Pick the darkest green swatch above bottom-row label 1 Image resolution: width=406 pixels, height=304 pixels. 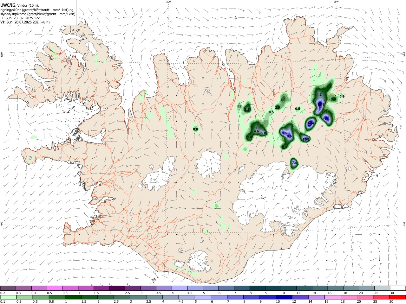[x=73, y=297]
